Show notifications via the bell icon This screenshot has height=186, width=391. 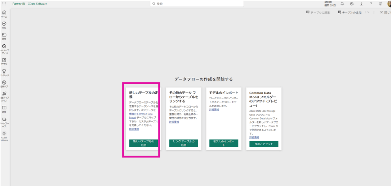(x=342, y=4)
